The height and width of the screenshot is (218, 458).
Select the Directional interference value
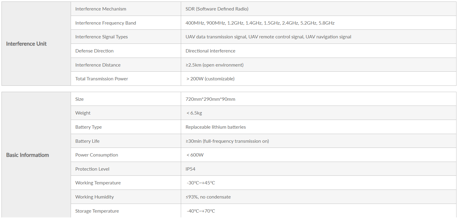coord(210,51)
